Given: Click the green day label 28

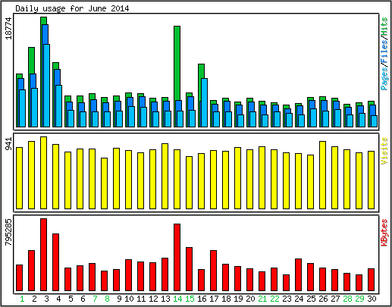Looking at the screenshot, I should point(347,299).
